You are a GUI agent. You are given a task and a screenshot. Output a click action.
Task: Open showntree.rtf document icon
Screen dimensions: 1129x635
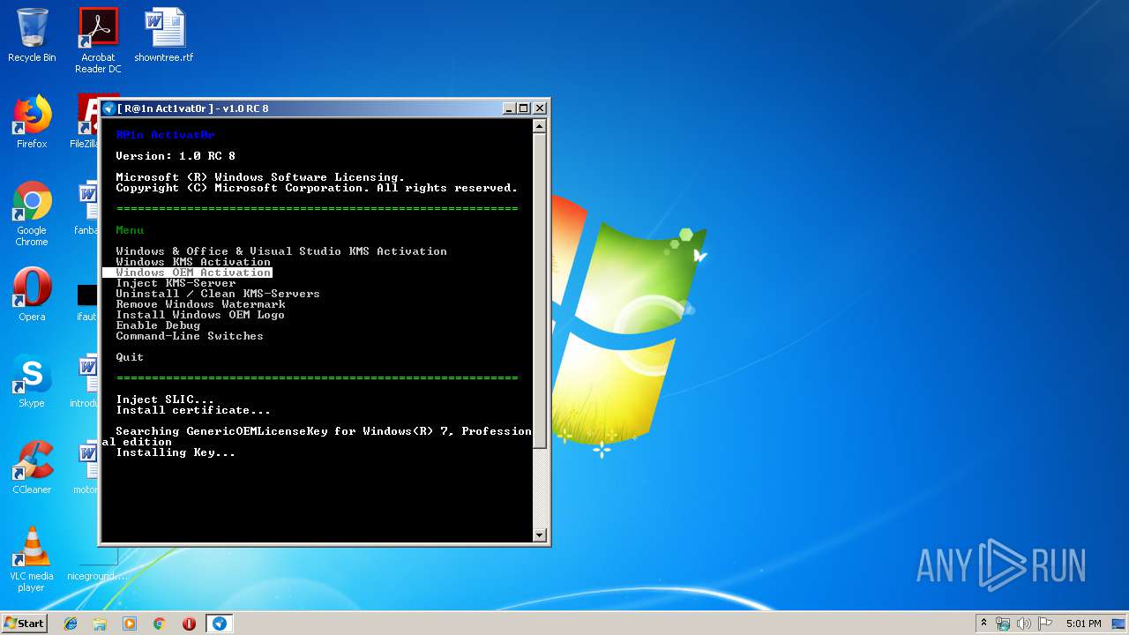[x=164, y=35]
